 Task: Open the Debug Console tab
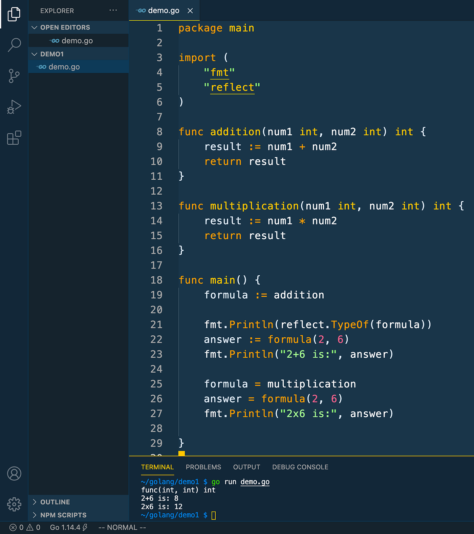[x=300, y=467]
